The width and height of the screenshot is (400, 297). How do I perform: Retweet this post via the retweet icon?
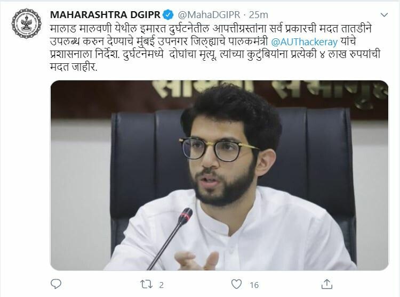[146, 284]
